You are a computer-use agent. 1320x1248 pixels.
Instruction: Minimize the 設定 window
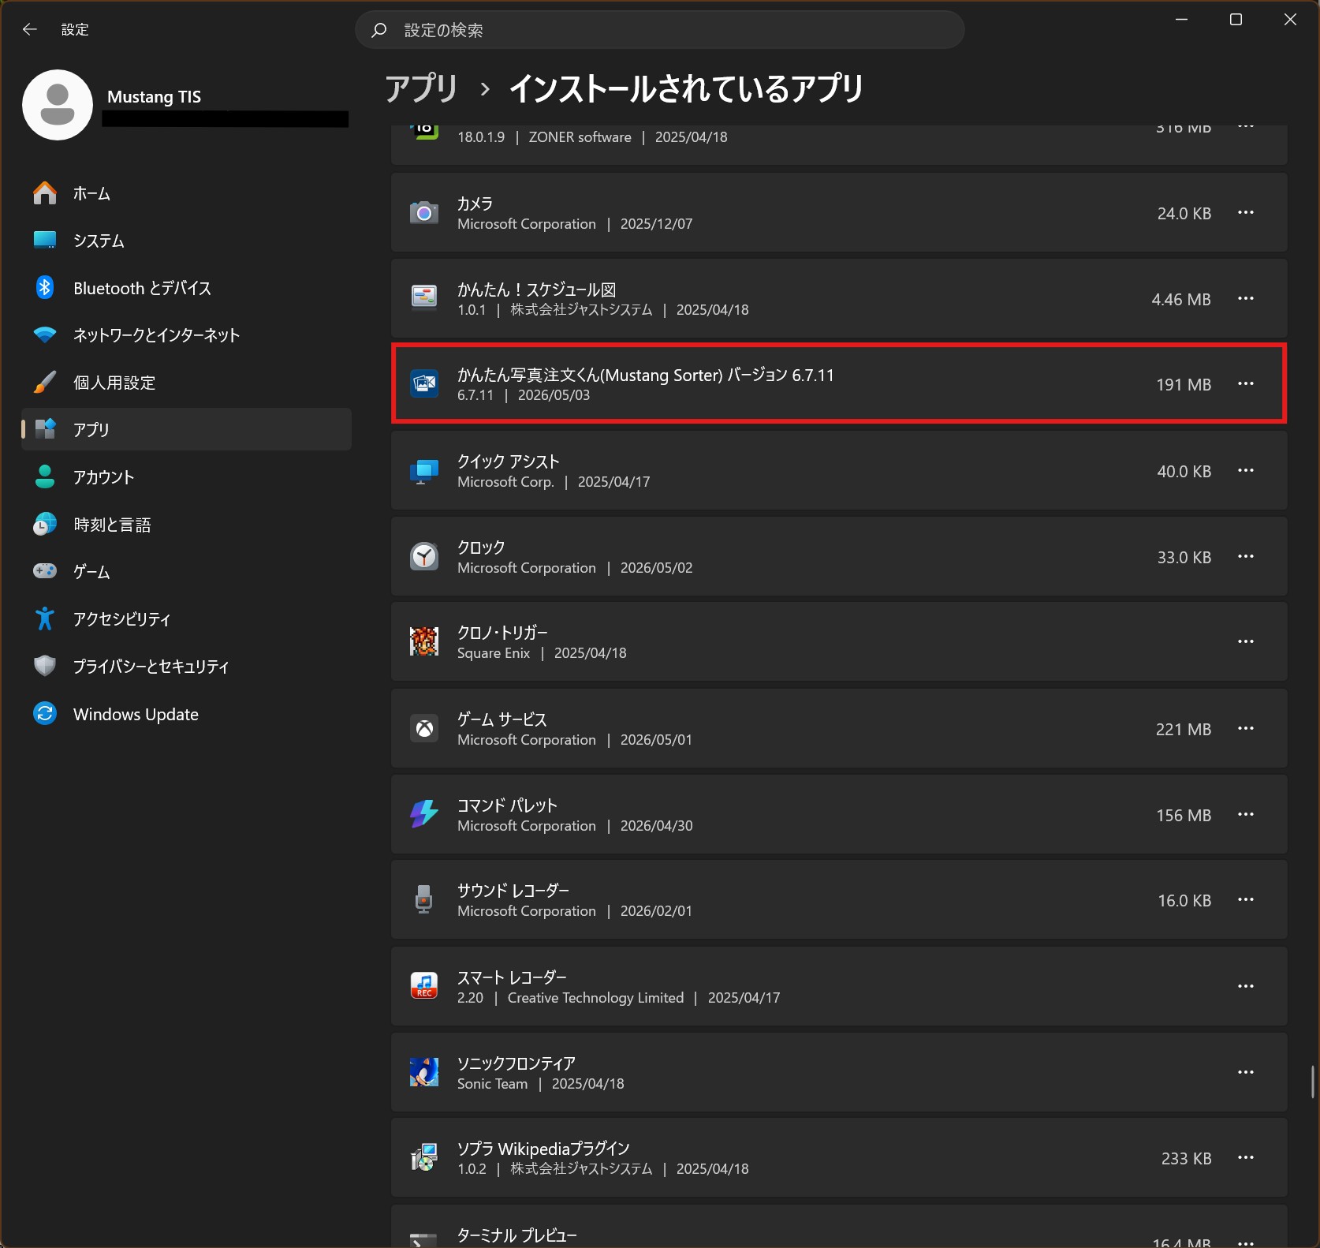(x=1181, y=20)
